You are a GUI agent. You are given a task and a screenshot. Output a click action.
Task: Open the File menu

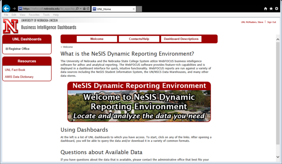[6, 15]
